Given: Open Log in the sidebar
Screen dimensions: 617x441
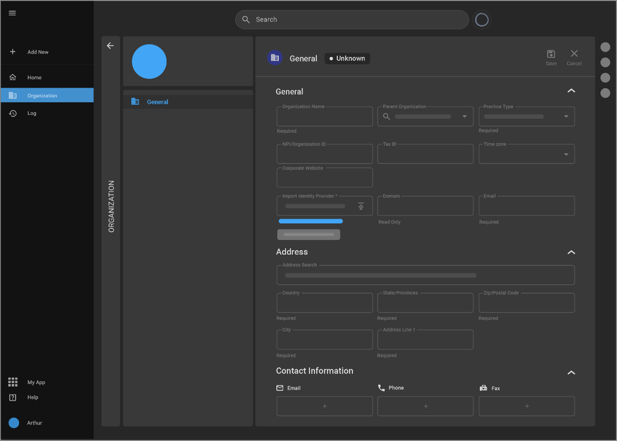Looking at the screenshot, I should pos(32,113).
